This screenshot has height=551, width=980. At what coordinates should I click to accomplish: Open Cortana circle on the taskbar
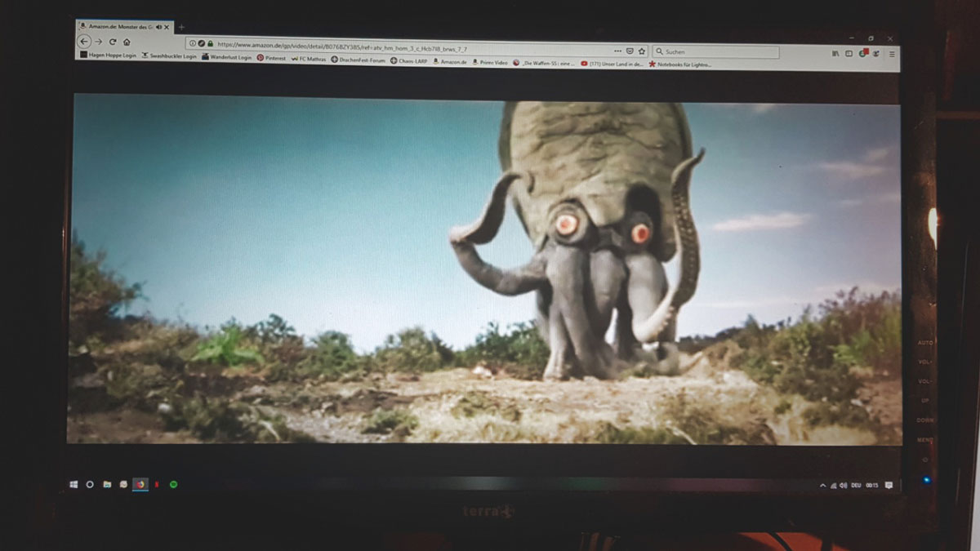tap(90, 484)
